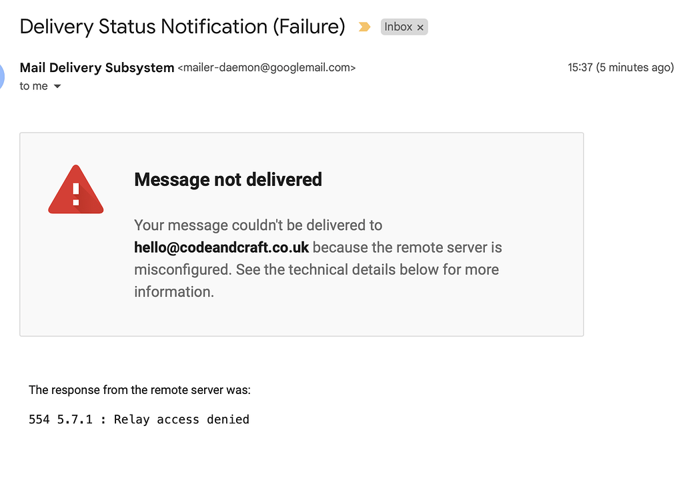
Task: Click the '554 5.7.1 : Relay access denied' line
Action: (139, 419)
